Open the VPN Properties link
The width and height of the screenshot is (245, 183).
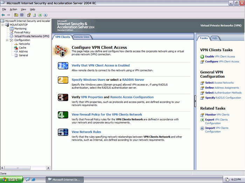coord(92,97)
